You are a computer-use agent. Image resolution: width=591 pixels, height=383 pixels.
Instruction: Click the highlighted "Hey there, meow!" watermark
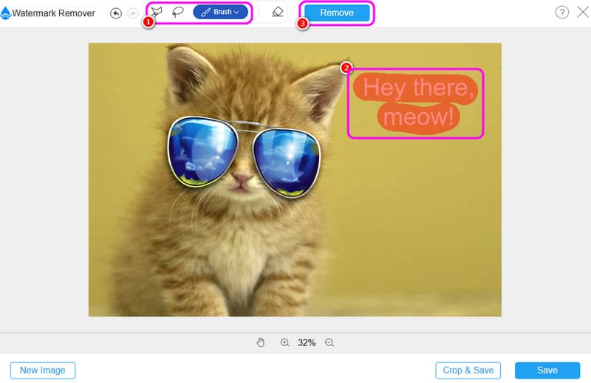coord(416,103)
